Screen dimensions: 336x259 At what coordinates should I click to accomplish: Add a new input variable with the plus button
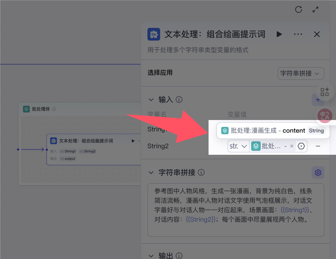click(318, 100)
